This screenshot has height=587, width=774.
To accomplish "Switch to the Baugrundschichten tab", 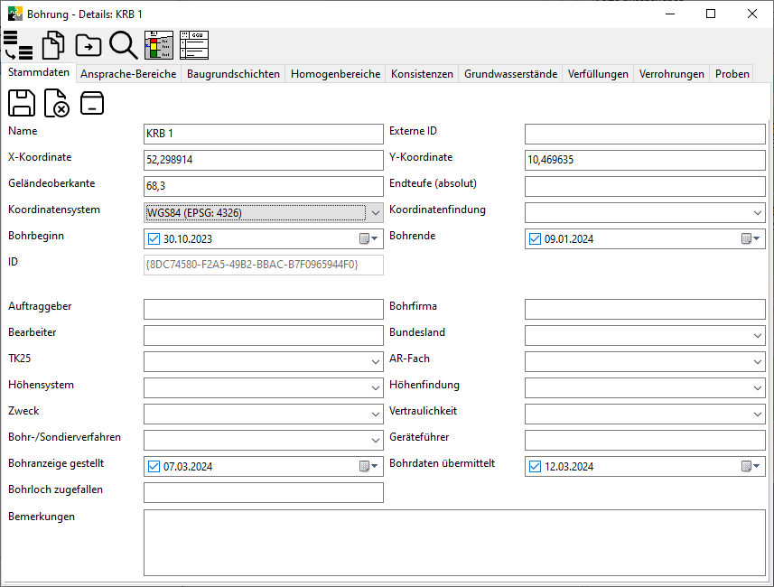I will [233, 74].
